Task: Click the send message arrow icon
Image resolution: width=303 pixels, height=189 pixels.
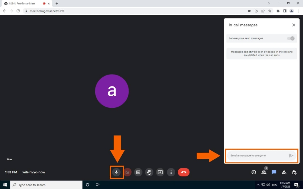Action: 291,156
